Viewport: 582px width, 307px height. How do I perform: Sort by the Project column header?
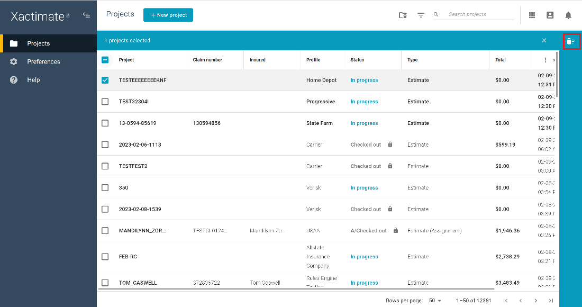(x=126, y=60)
